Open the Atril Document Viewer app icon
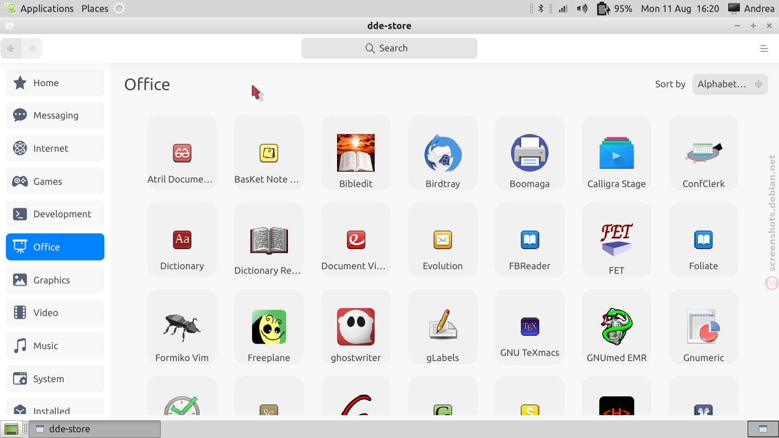This screenshot has width=779, height=438. point(182,153)
